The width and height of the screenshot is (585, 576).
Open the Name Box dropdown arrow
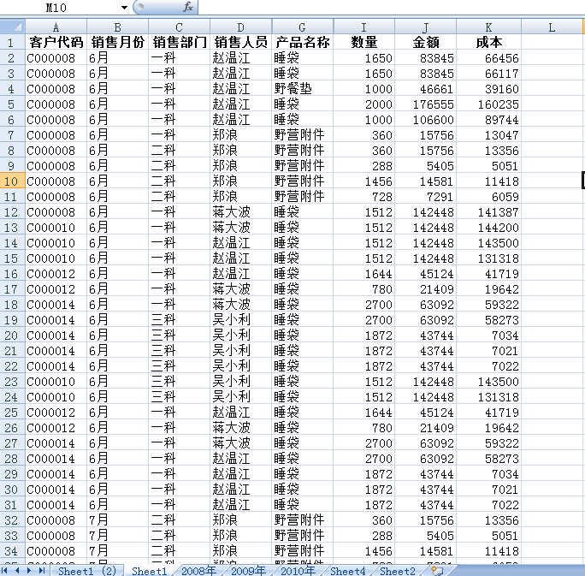124,8
